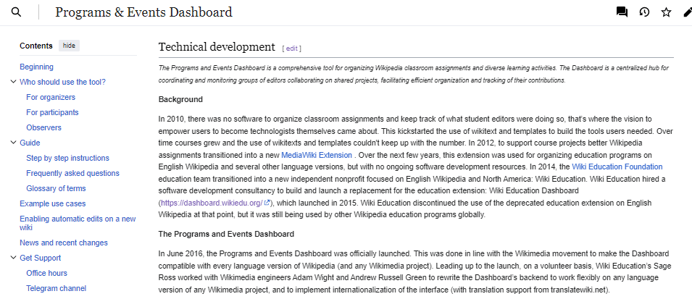Go to Step by step instructions

[x=67, y=158]
